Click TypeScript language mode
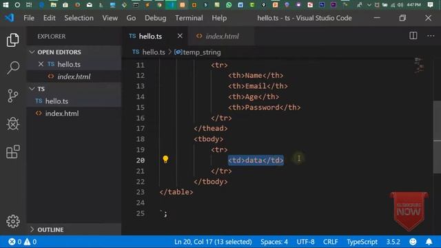This screenshot has width=441, height=248. point(362,242)
